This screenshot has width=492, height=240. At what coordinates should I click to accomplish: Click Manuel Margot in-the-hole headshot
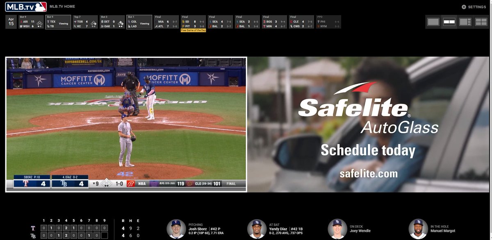tap(418, 229)
